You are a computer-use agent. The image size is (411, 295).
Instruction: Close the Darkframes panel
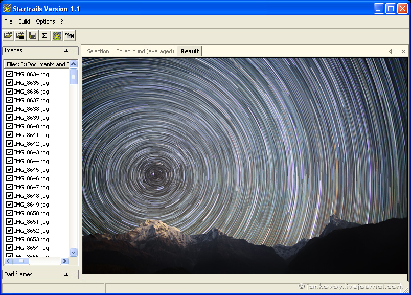pyautogui.click(x=74, y=275)
